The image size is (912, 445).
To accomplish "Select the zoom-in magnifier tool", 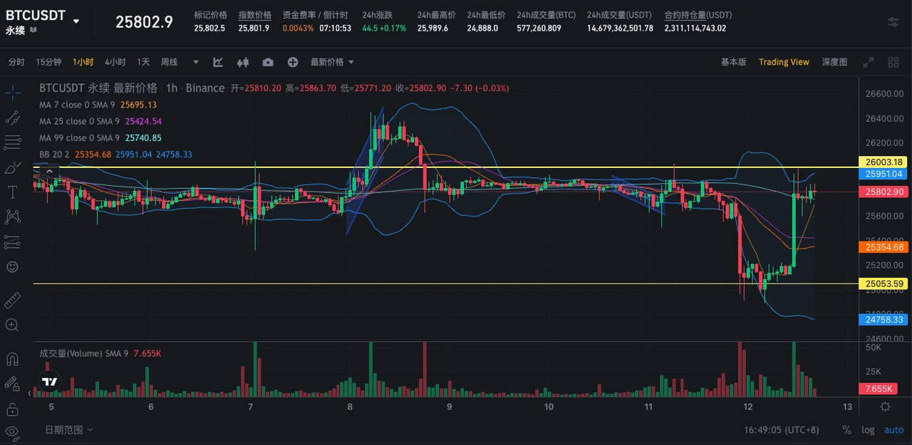I will (x=12, y=325).
